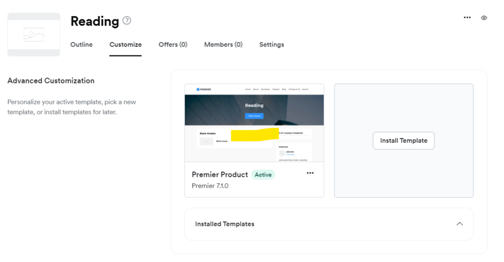Select the Customize tab

click(125, 44)
